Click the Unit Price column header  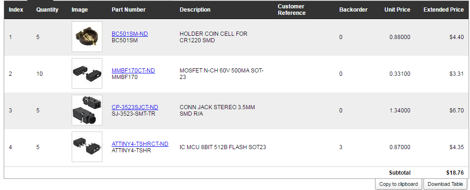pos(397,10)
